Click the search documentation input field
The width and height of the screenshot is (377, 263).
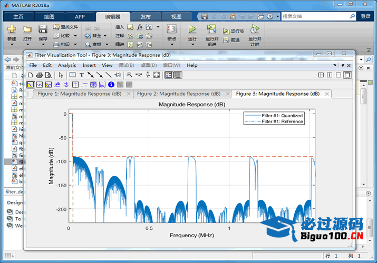tap(315, 16)
